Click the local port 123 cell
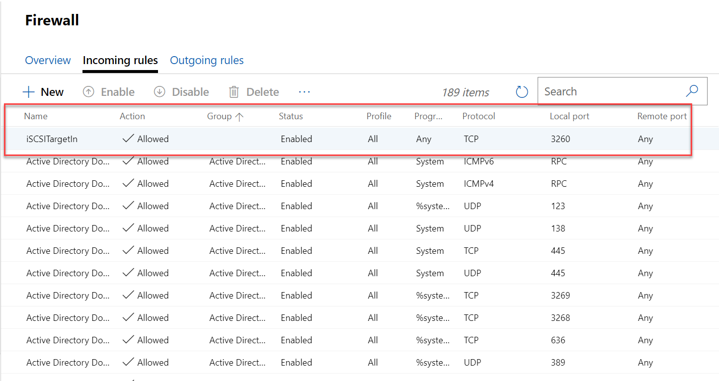Image resolution: width=719 pixels, height=381 pixels. click(x=558, y=206)
